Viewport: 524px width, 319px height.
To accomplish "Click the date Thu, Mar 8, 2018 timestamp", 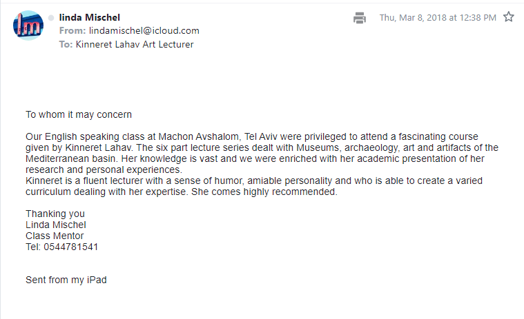I will (438, 18).
